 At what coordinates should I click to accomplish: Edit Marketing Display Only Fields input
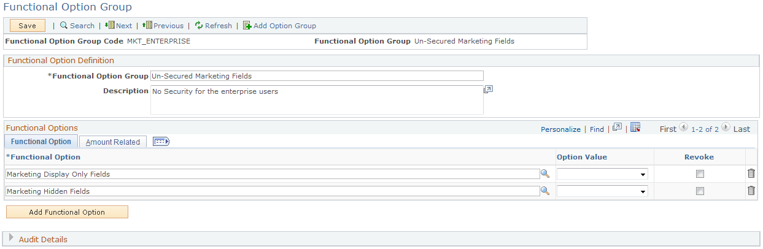tap(273, 174)
